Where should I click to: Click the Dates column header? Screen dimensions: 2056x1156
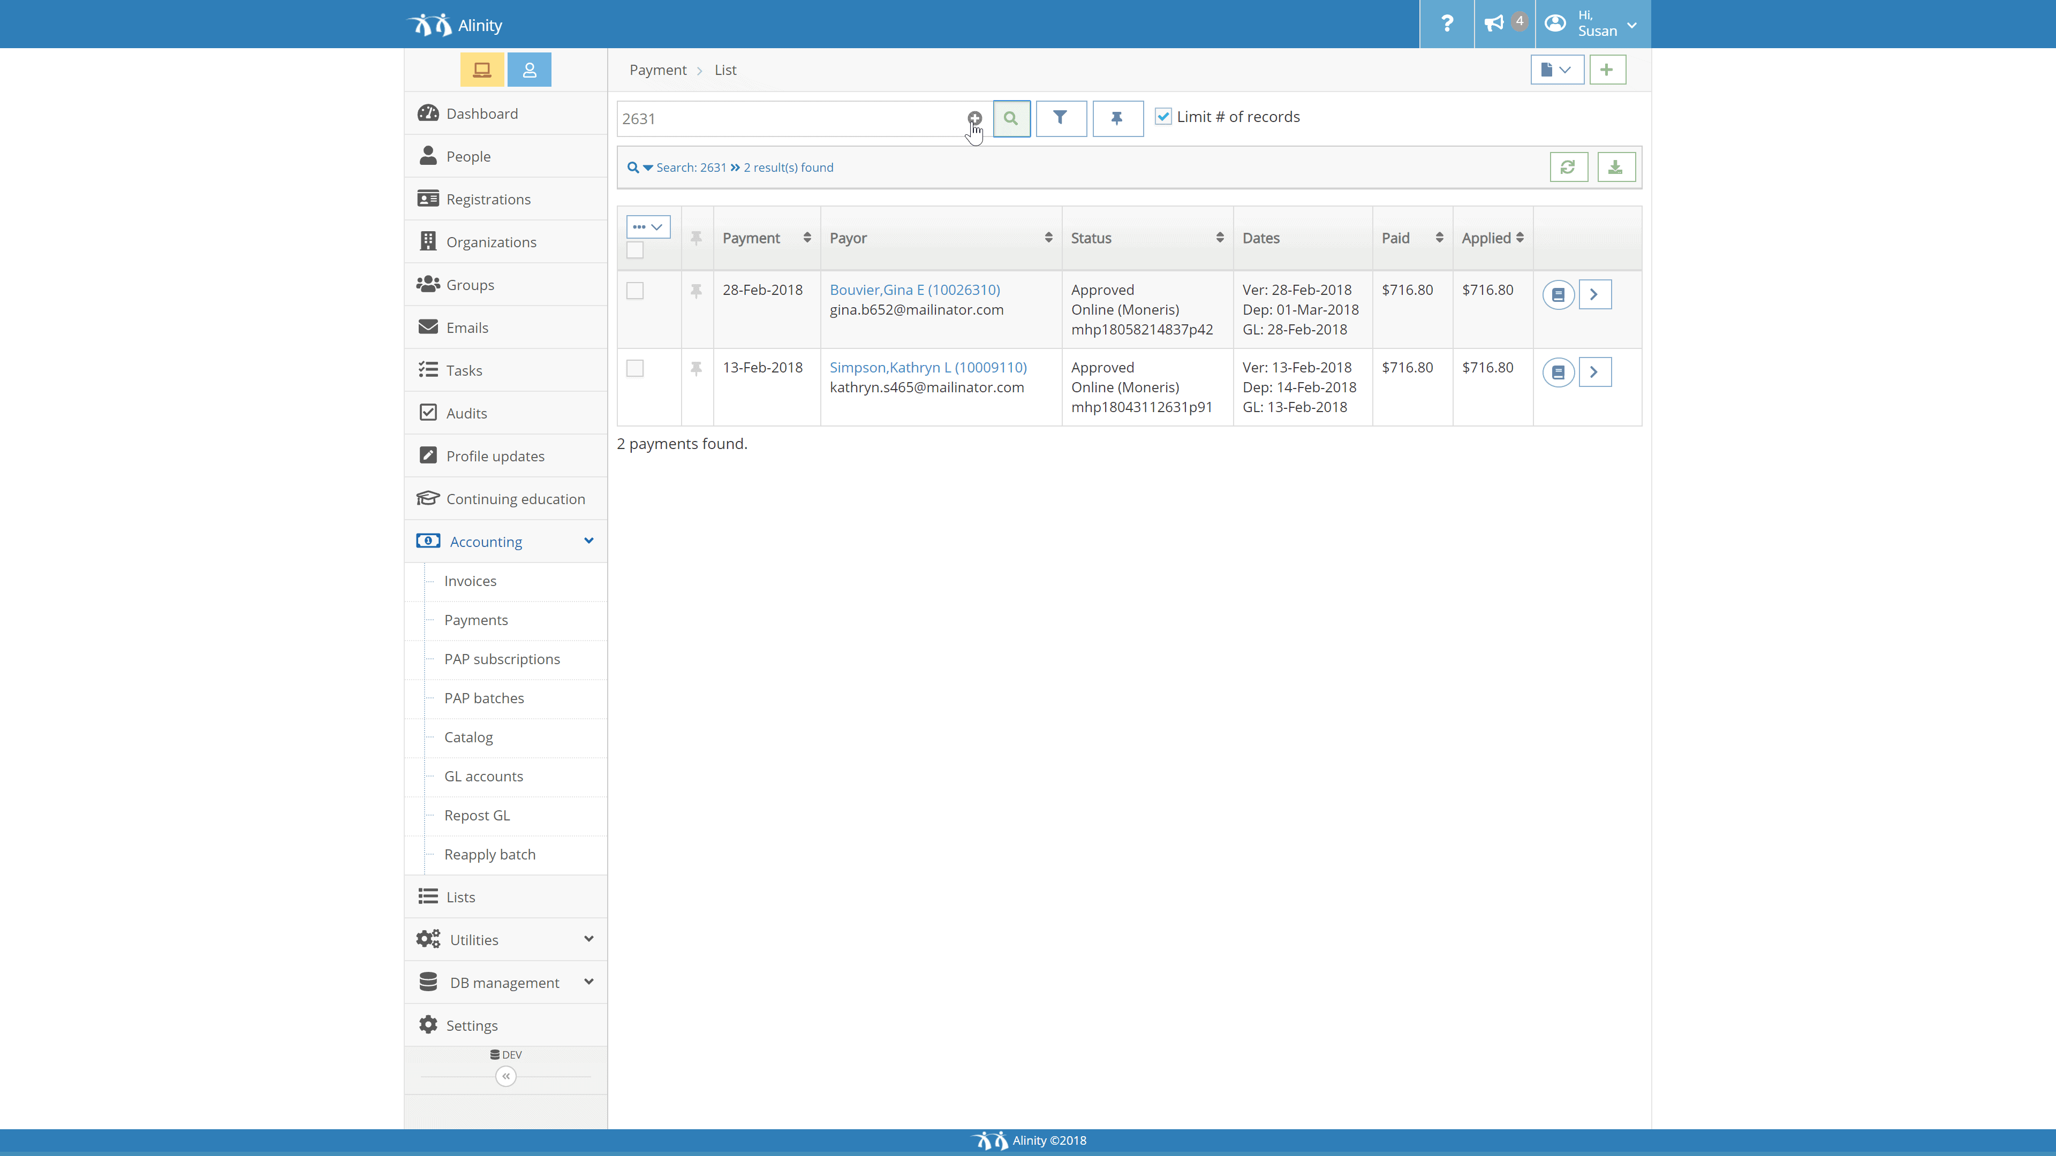1303,239
